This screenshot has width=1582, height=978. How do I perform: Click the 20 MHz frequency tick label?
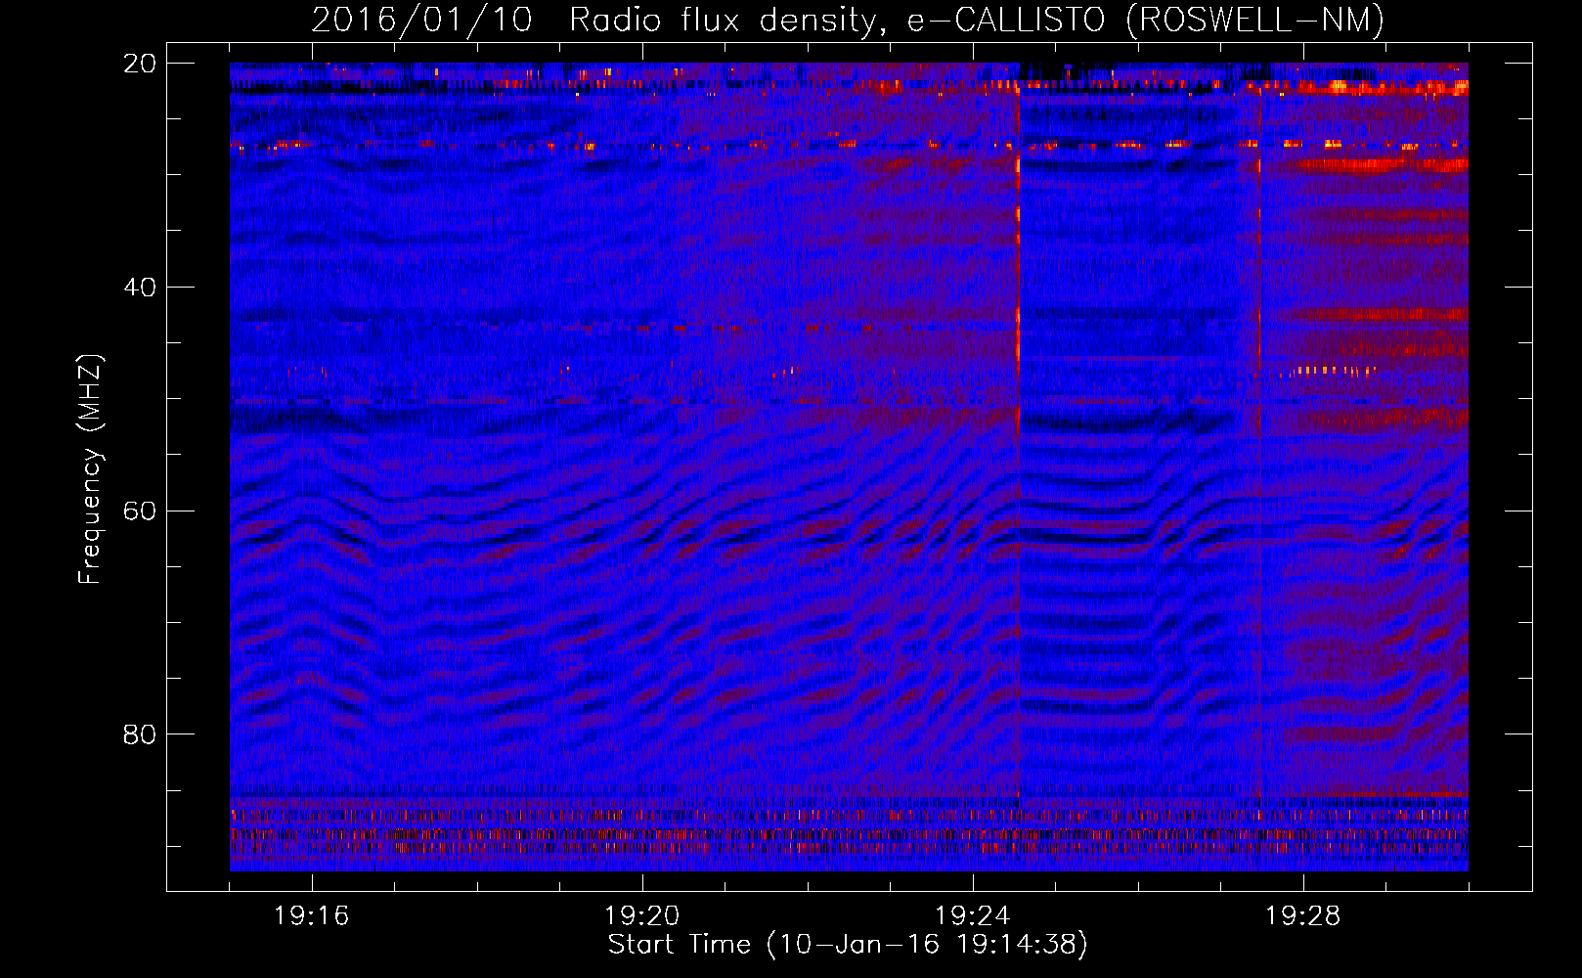tap(139, 63)
